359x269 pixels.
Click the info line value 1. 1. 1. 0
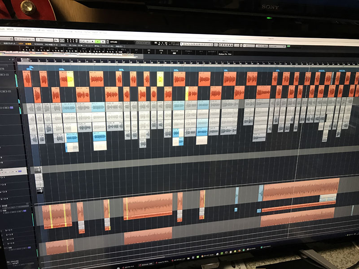click(84, 51)
